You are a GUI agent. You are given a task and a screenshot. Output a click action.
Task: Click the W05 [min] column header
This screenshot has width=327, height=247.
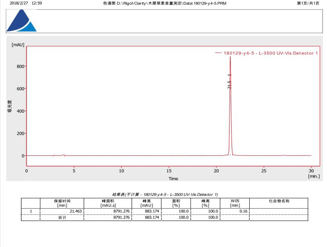[x=235, y=203]
